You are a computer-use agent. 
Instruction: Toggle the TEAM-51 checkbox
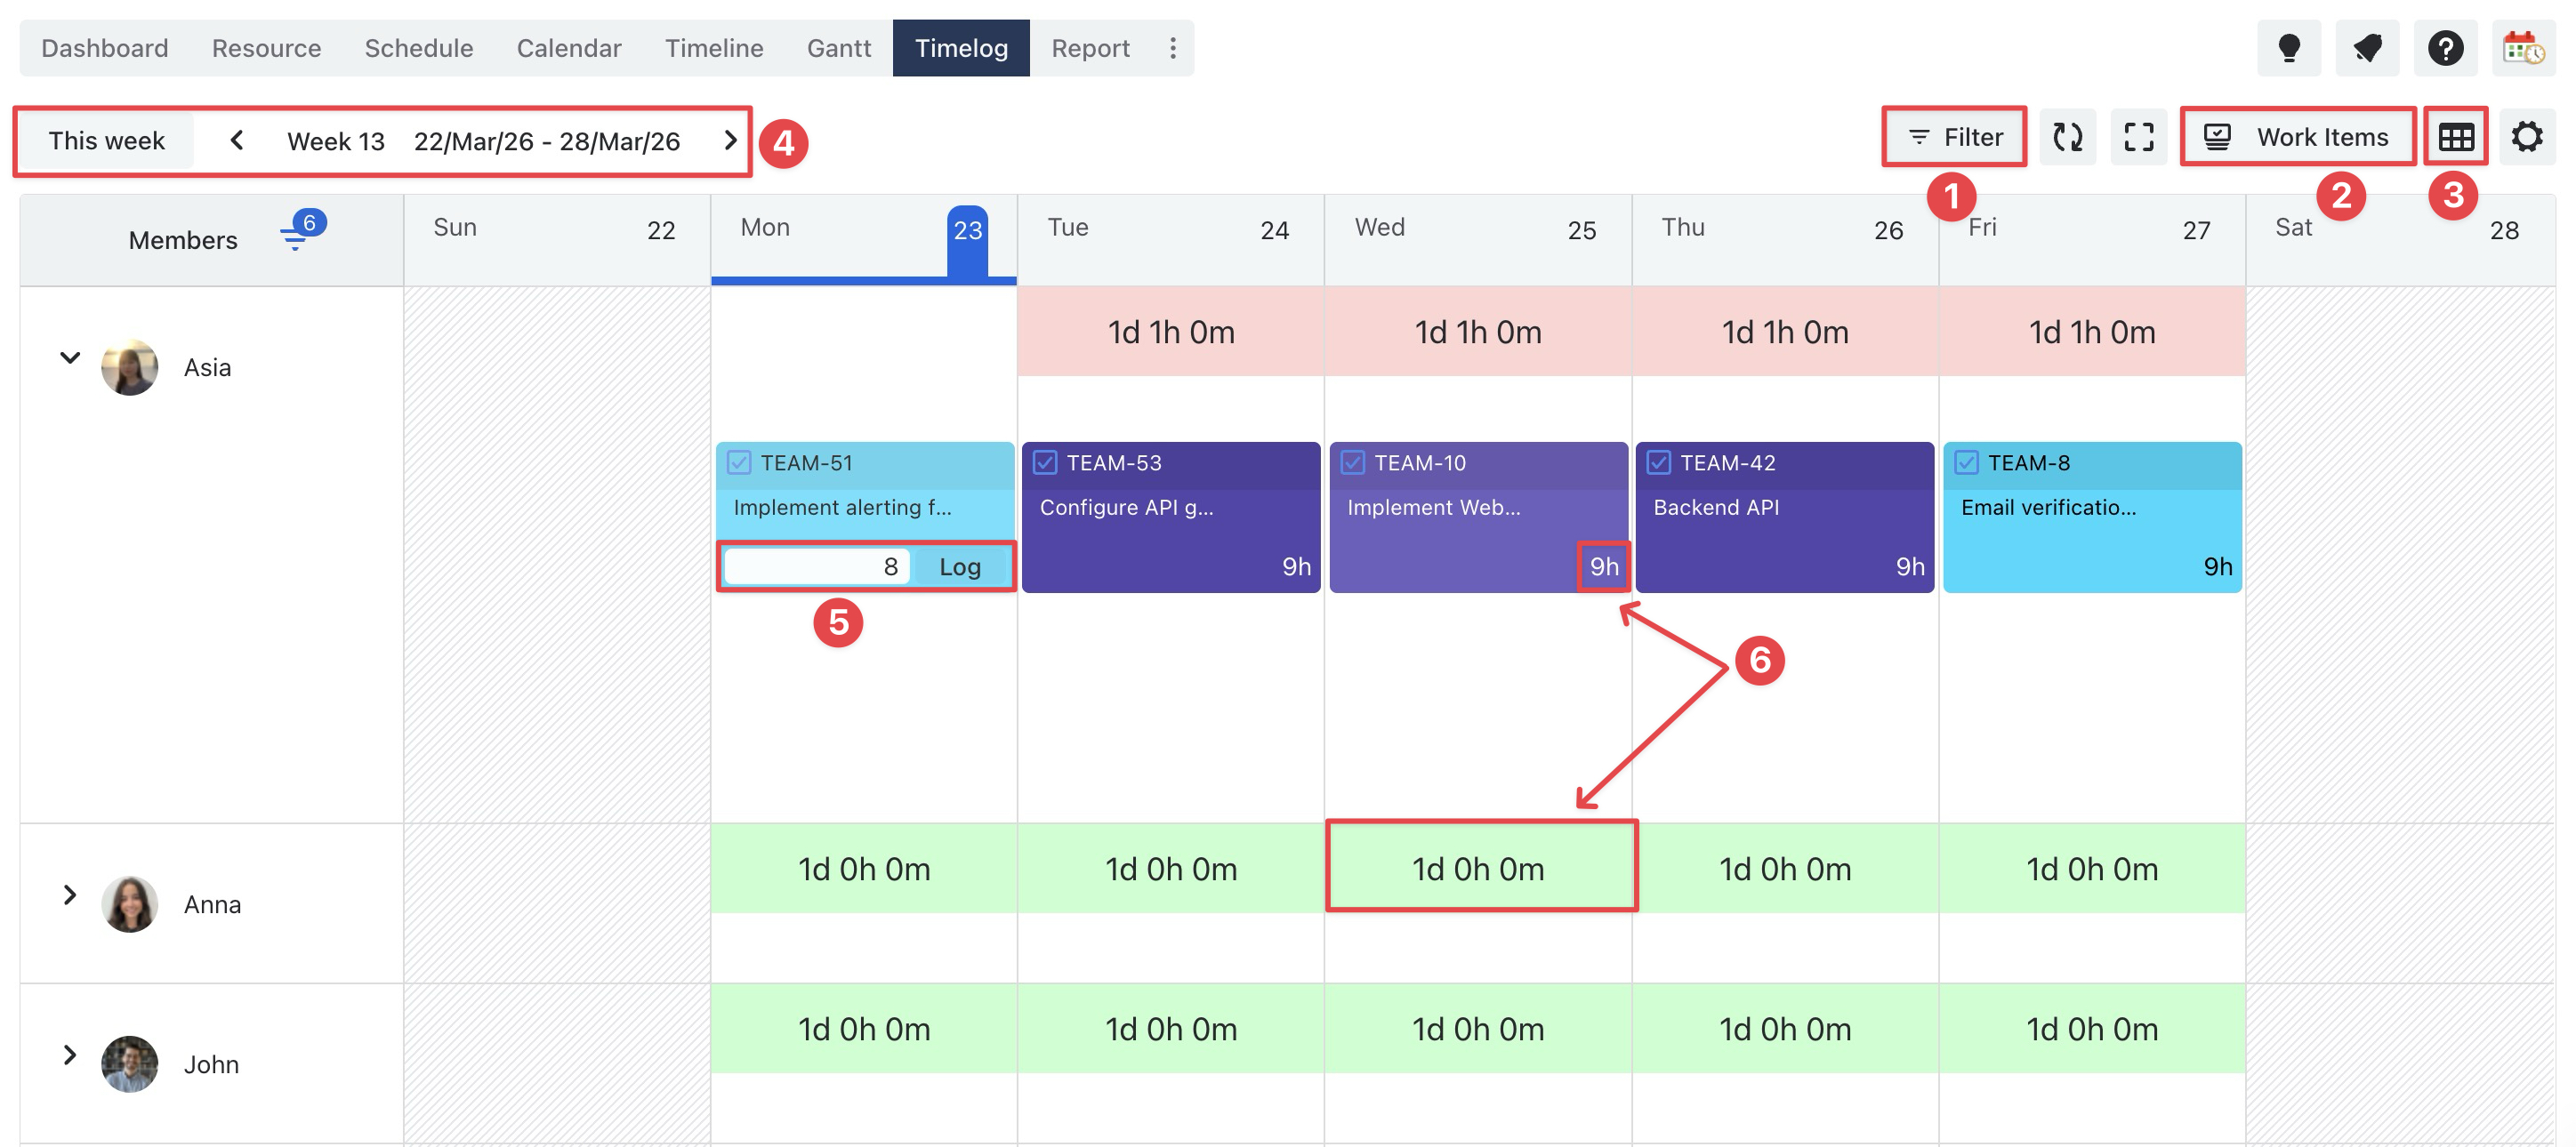pyautogui.click(x=739, y=462)
